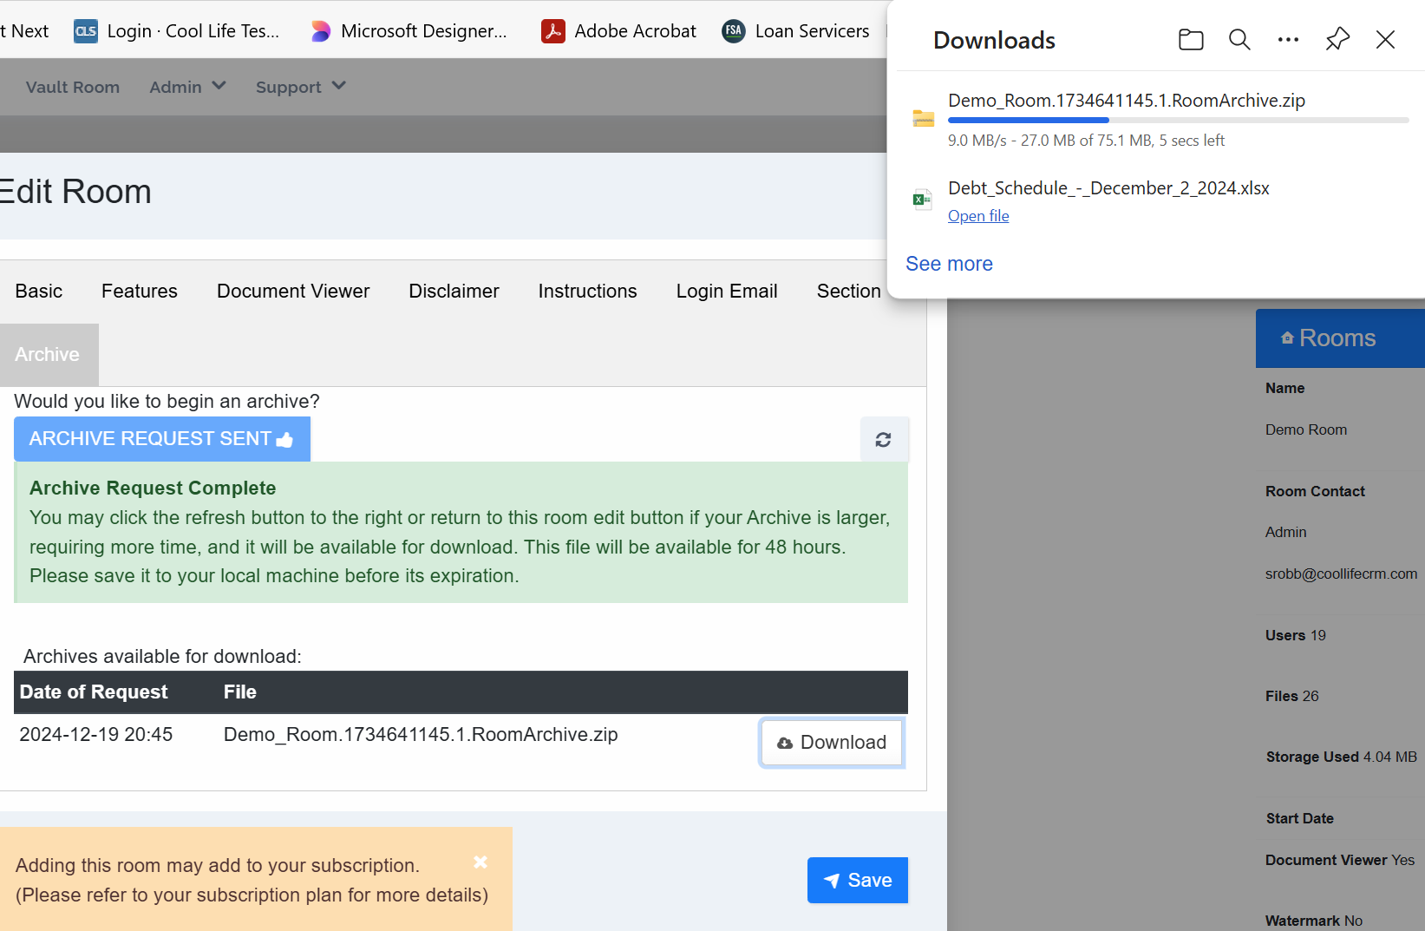Click See more in Downloads
The width and height of the screenshot is (1425, 931).
(949, 264)
